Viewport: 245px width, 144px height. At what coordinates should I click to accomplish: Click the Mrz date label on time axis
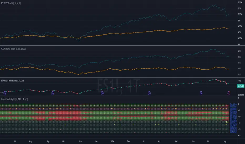click(144, 141)
